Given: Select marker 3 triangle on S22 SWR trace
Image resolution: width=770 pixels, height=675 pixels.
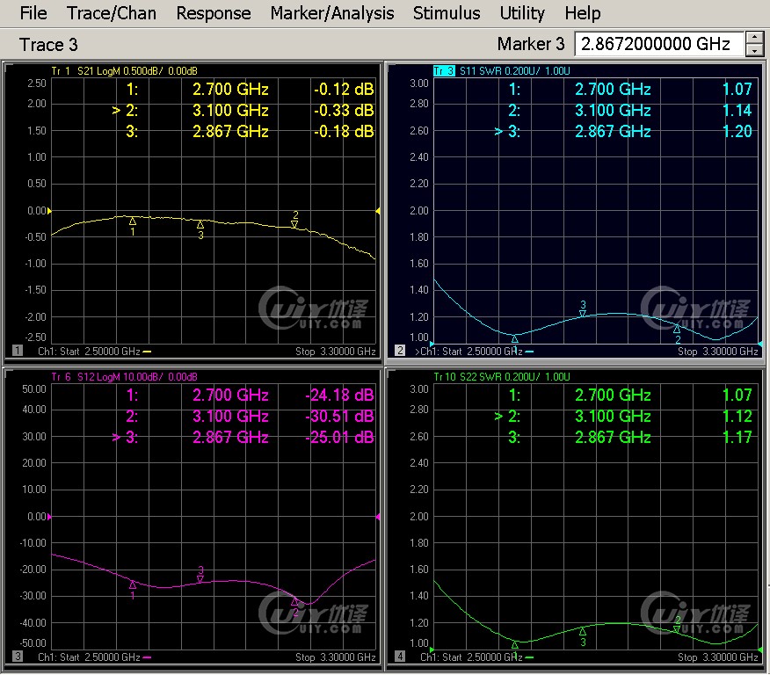Looking at the screenshot, I should point(583,631).
